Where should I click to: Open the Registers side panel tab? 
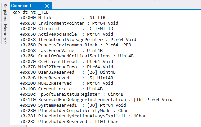(x=5, y=12)
